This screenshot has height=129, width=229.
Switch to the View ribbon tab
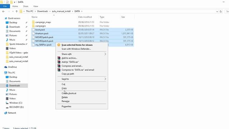(35, 6)
